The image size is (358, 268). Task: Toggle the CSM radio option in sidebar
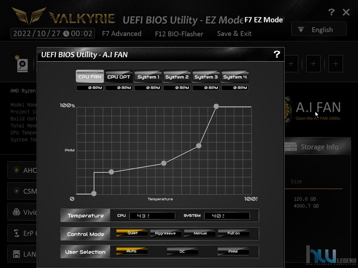click(x=16, y=191)
